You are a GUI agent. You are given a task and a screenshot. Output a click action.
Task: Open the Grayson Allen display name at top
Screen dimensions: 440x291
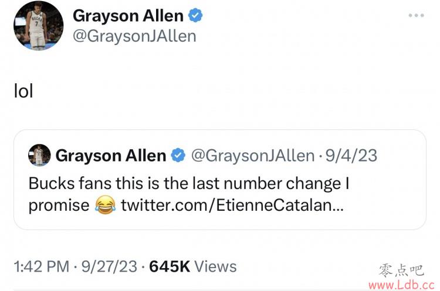click(128, 16)
